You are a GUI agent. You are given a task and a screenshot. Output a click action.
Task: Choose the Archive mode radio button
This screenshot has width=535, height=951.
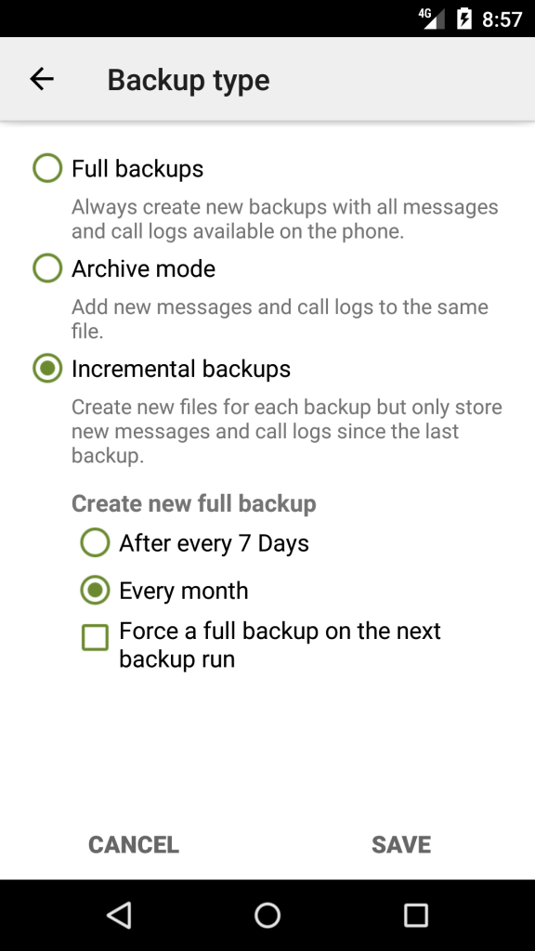click(x=47, y=268)
